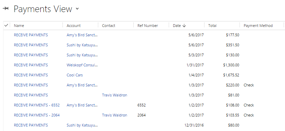Open Travis Waldron contact for $81.00 payment
285x131 pixels.
click(115, 95)
